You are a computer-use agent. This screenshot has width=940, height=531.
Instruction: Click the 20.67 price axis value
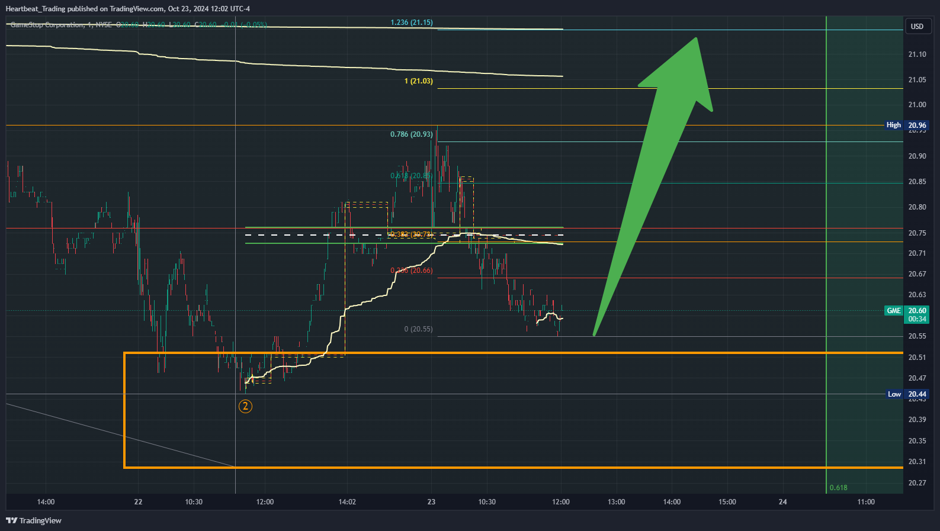(917, 274)
